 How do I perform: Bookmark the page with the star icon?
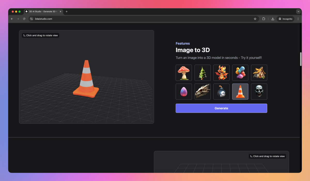click(x=255, y=19)
